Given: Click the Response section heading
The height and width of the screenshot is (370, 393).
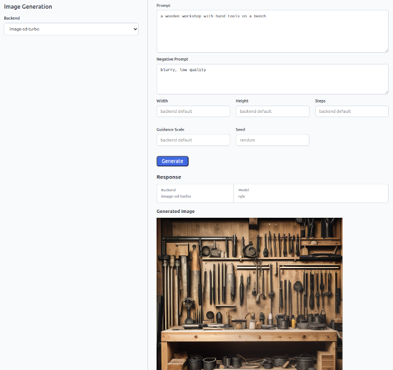Looking at the screenshot, I should (169, 177).
